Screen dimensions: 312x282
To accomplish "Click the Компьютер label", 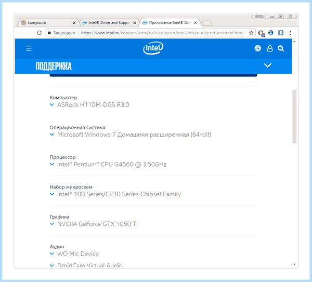I will coord(63,98).
